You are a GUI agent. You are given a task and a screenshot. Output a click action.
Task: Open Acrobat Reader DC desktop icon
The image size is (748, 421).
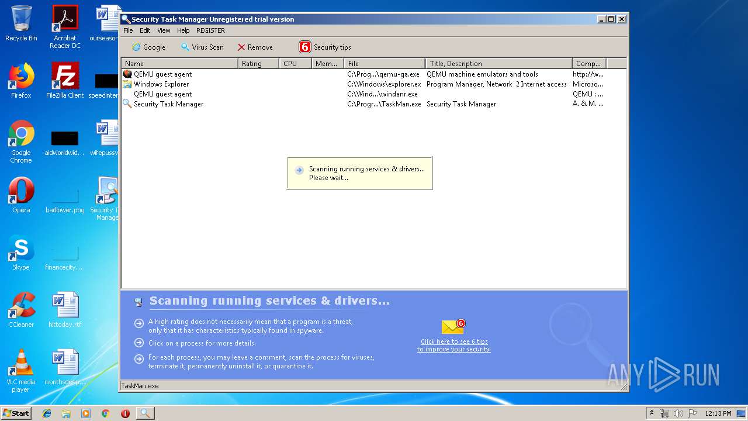(65, 27)
